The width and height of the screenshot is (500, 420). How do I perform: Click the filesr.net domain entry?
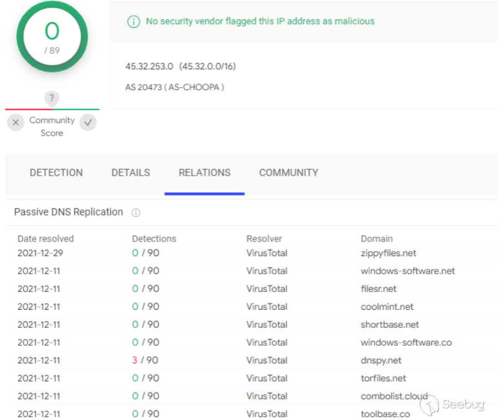click(378, 289)
